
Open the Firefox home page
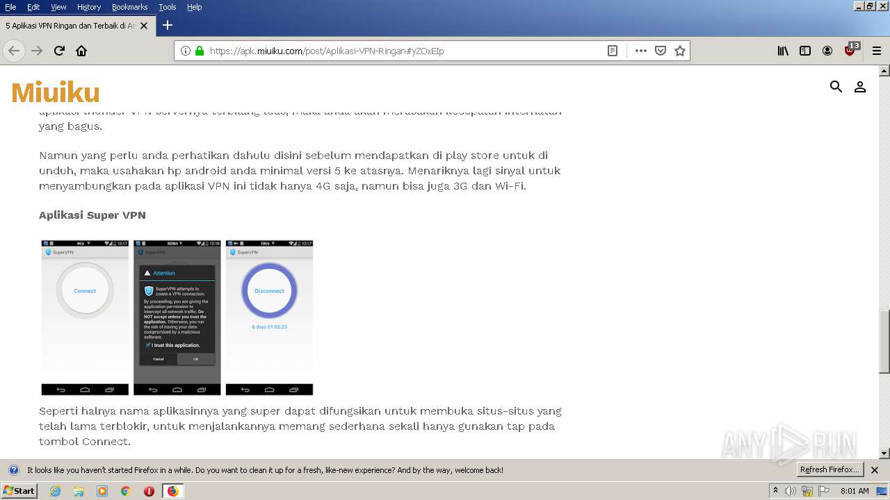81,51
